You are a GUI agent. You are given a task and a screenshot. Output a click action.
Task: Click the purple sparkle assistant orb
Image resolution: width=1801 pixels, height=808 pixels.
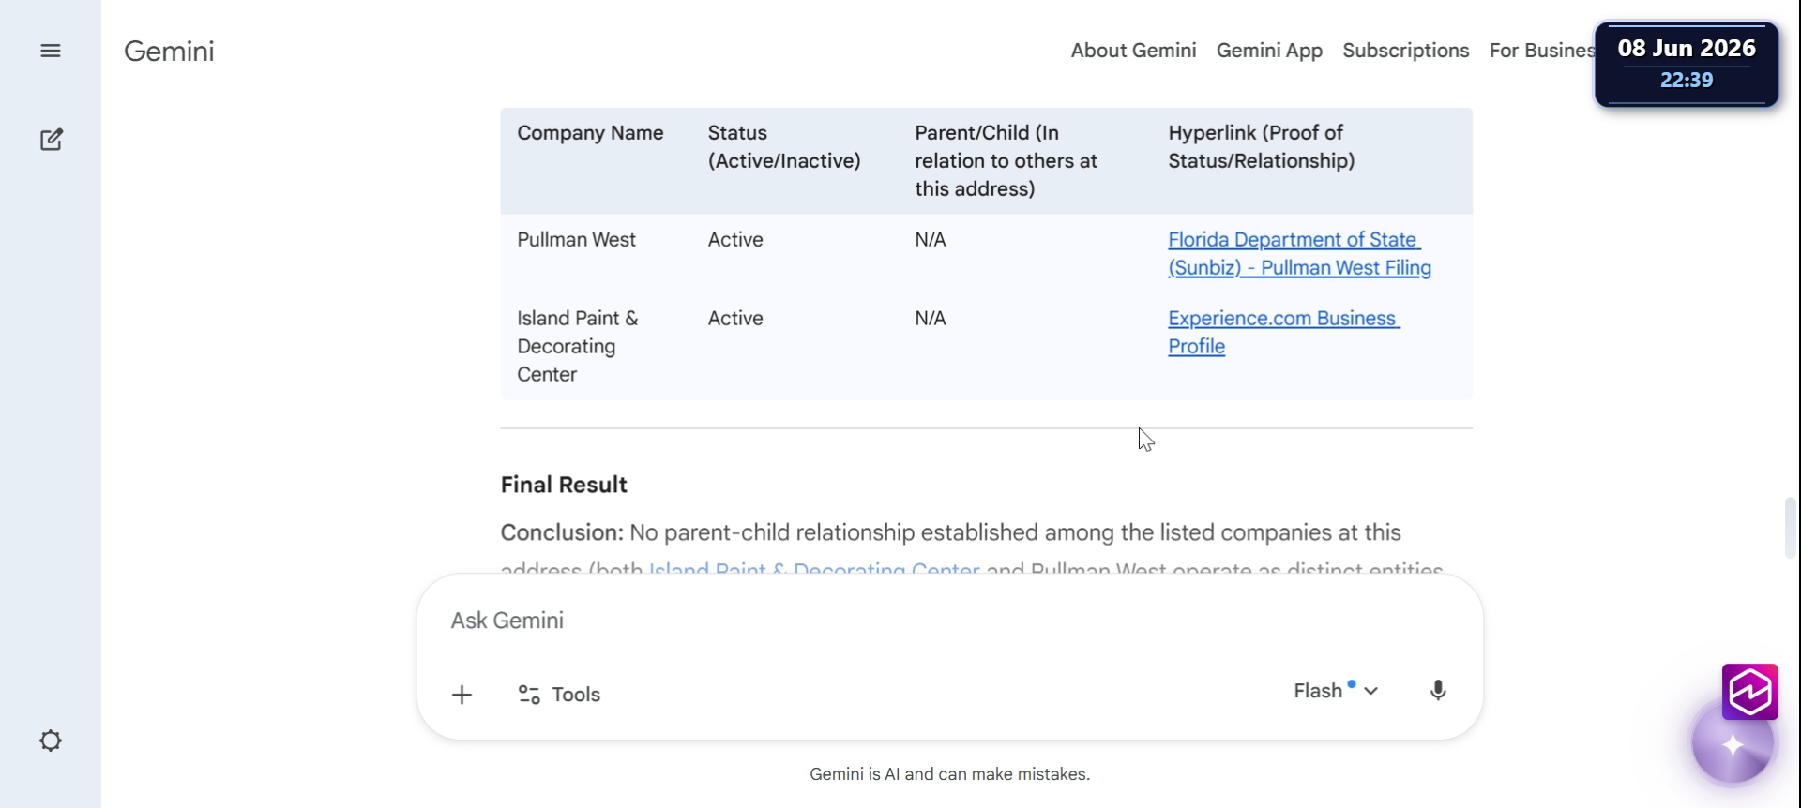click(1733, 745)
